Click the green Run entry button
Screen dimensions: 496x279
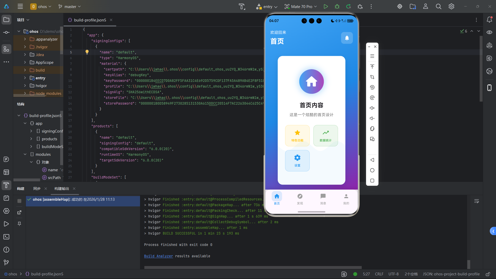(326, 6)
